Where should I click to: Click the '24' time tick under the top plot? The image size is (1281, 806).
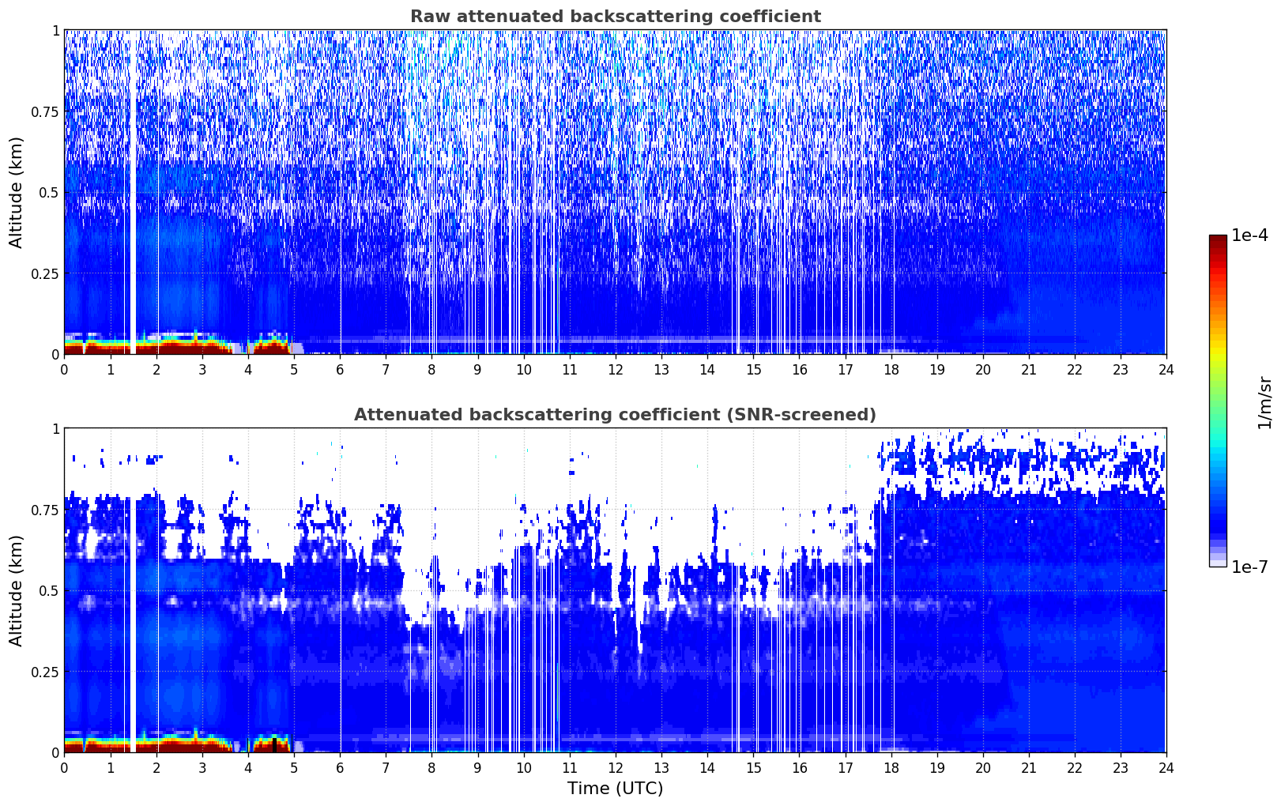click(x=1166, y=369)
